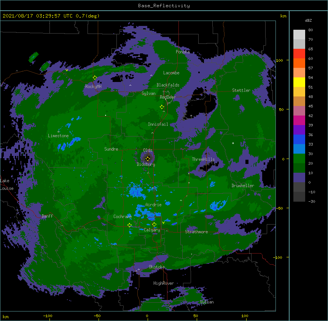The height and width of the screenshot is (321, 328).
Task: Click the km label at top right
Action: pos(283,16)
